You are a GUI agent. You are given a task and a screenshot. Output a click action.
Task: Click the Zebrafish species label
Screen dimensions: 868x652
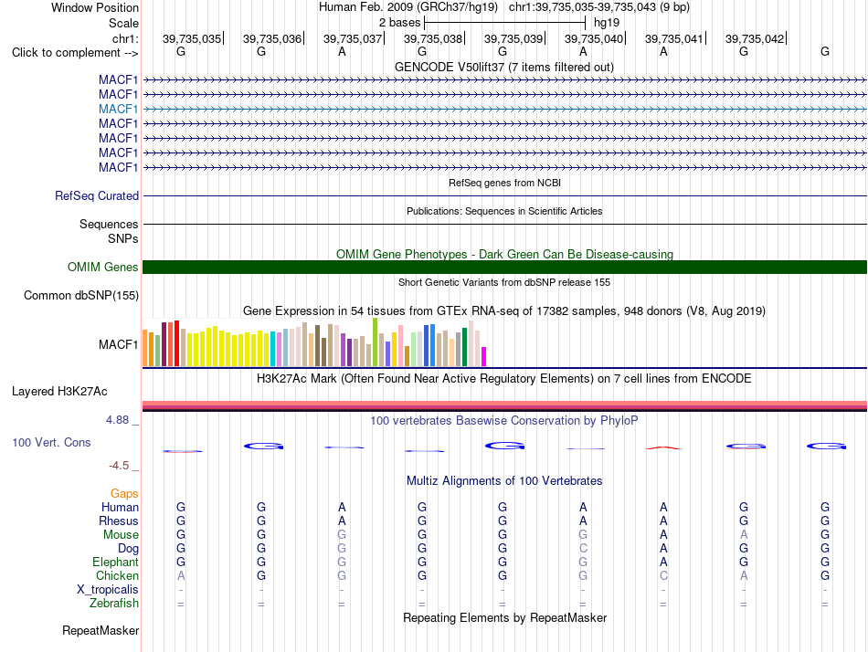click(x=114, y=604)
